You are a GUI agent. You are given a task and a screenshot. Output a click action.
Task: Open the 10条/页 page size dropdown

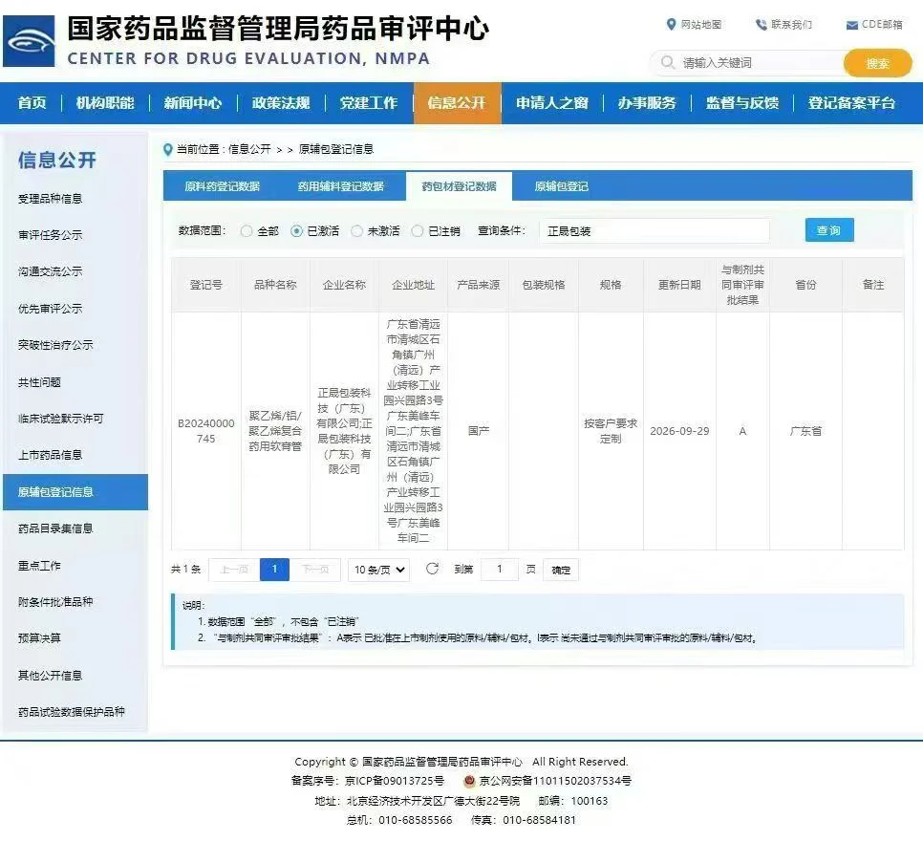tap(379, 570)
